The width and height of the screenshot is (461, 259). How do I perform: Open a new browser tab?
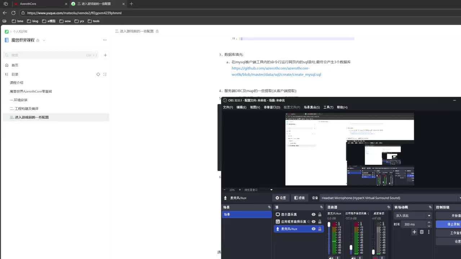pos(131,4)
